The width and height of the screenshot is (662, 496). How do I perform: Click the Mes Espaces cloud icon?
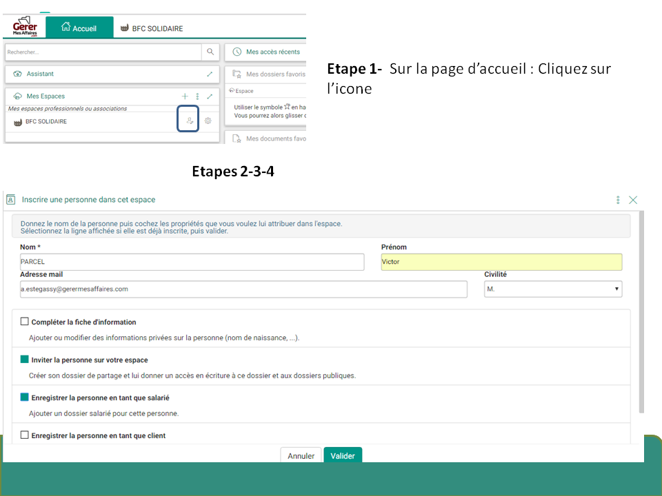pos(18,96)
